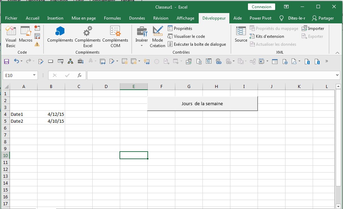Import XML data with Importer
343x209 pixels.
click(x=313, y=28)
